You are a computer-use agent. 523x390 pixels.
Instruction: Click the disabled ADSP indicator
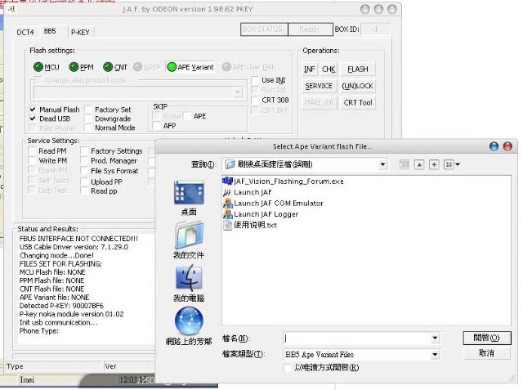click(x=137, y=67)
